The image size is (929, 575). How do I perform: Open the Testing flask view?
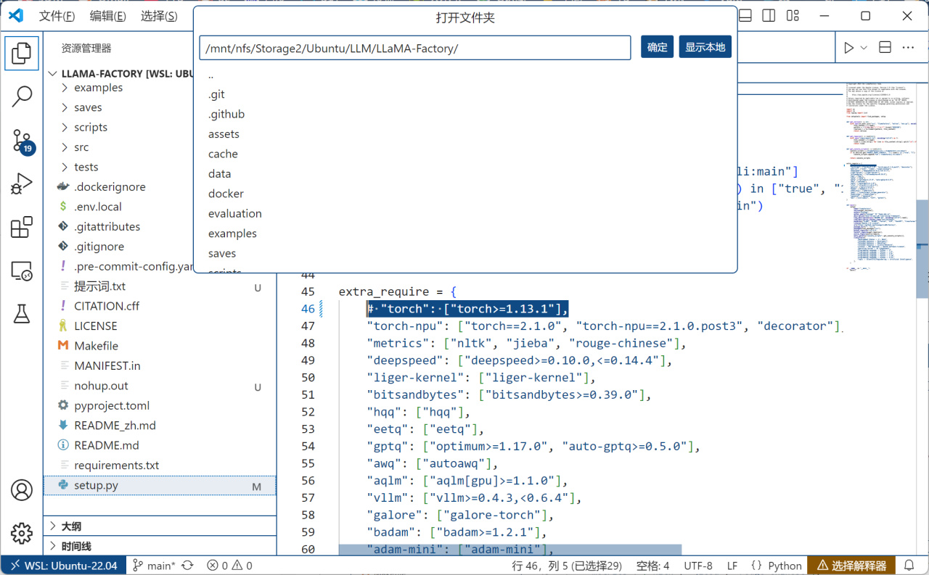point(22,315)
